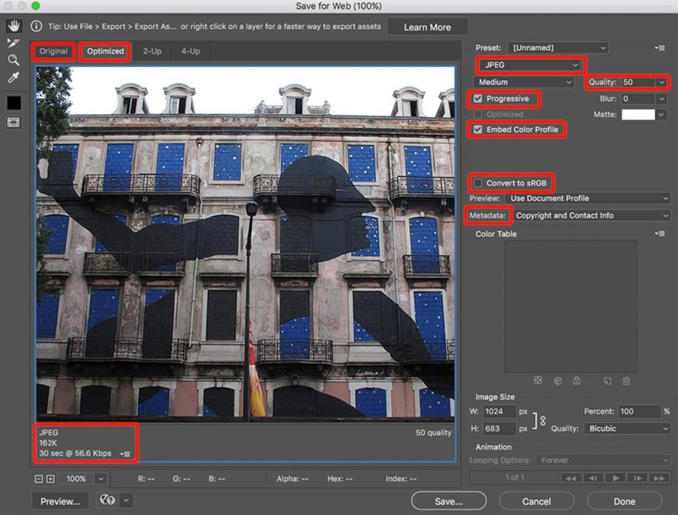Click the image width input field
678x515 pixels.
pyautogui.click(x=500, y=411)
